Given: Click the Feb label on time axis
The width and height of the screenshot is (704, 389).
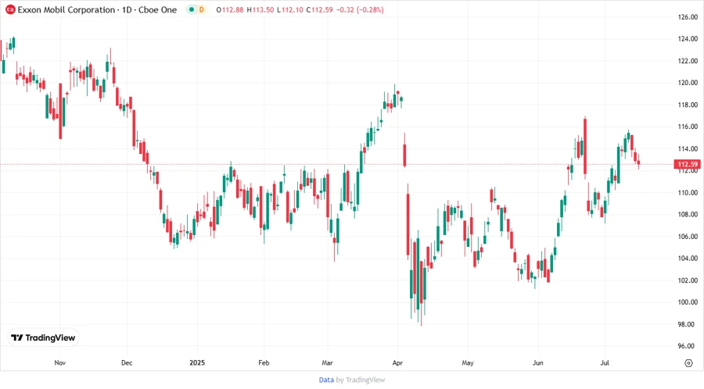Looking at the screenshot, I should pos(264,362).
